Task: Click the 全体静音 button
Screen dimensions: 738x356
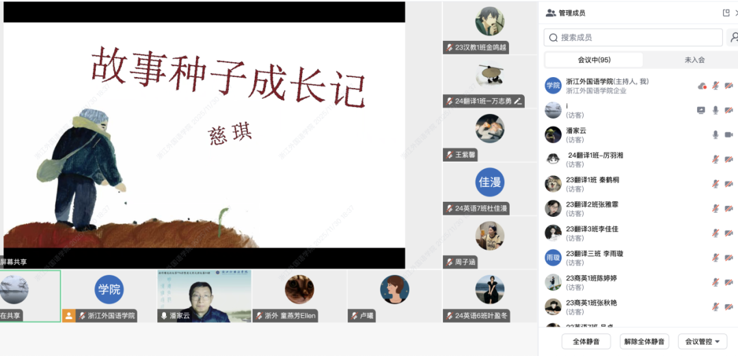Action: pos(586,342)
